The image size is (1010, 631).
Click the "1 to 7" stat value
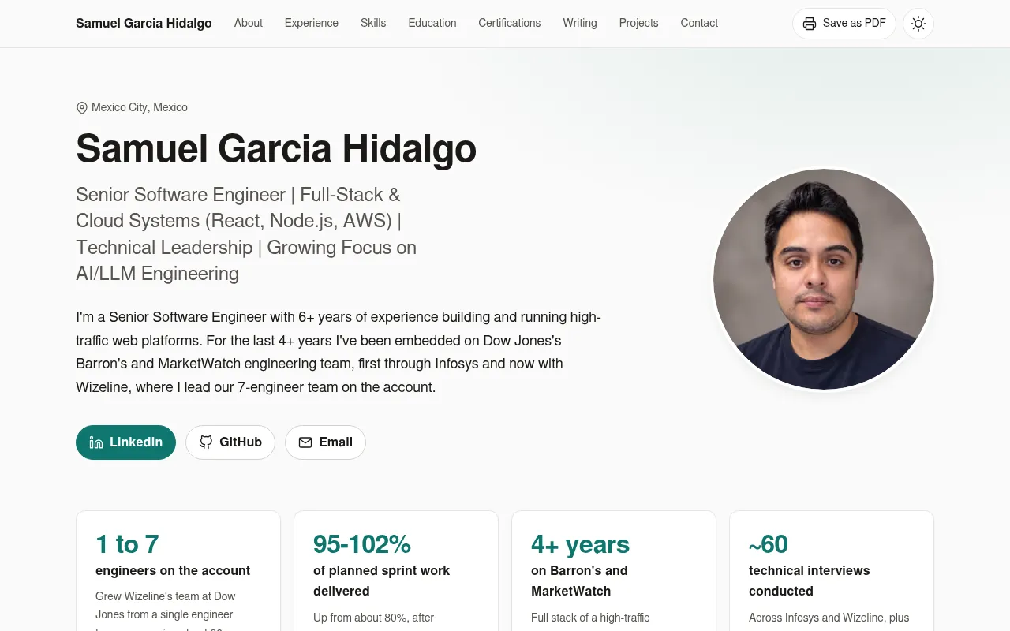click(x=127, y=544)
